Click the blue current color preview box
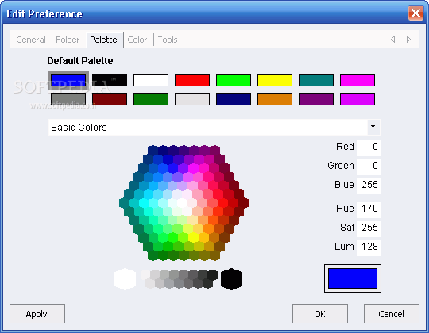The width and height of the screenshot is (429, 333). coord(353,278)
